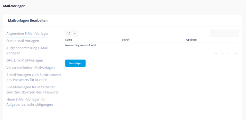Viewport: 246px width, 121px height.
Task: Click the Mailvorlagen Bearbeiten heading
Action: pyautogui.click(x=28, y=20)
